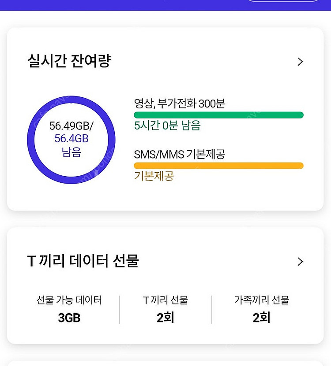Tap the orange 기본제공 status text

point(154,176)
